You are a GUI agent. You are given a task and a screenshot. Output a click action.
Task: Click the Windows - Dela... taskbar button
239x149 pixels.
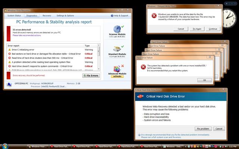coord(173,146)
